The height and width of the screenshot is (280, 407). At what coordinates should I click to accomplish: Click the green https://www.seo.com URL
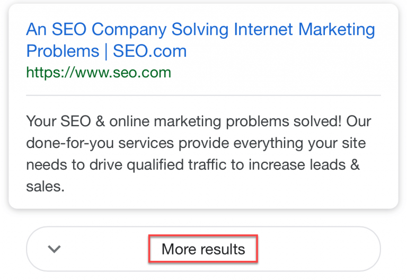click(x=99, y=72)
